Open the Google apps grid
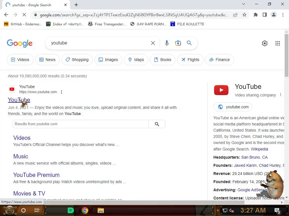 tap(278, 43)
